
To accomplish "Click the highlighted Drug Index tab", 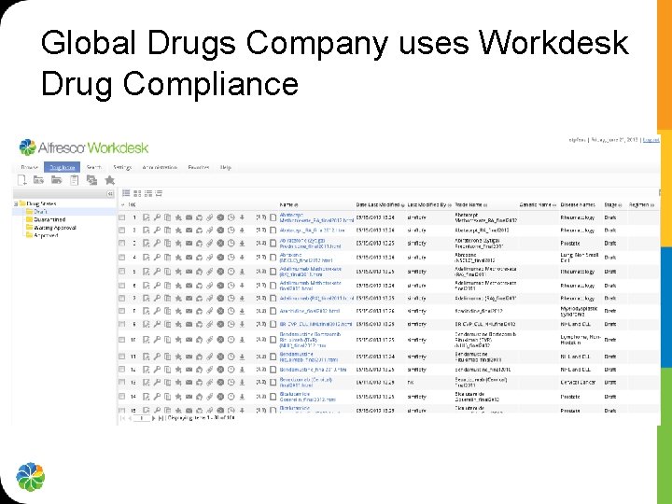I will pyautogui.click(x=63, y=168).
